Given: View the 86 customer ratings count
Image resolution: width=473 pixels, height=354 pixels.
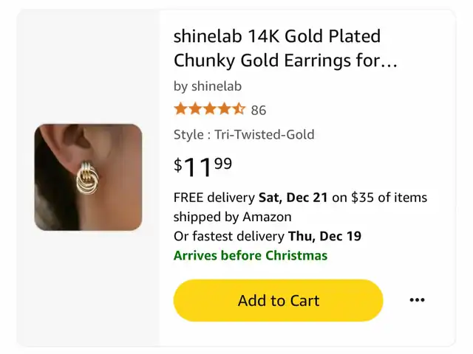Looking at the screenshot, I should pyautogui.click(x=259, y=111).
